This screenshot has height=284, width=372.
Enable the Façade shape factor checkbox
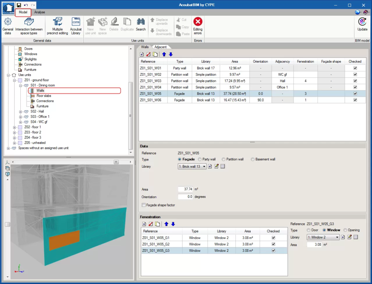(144, 205)
